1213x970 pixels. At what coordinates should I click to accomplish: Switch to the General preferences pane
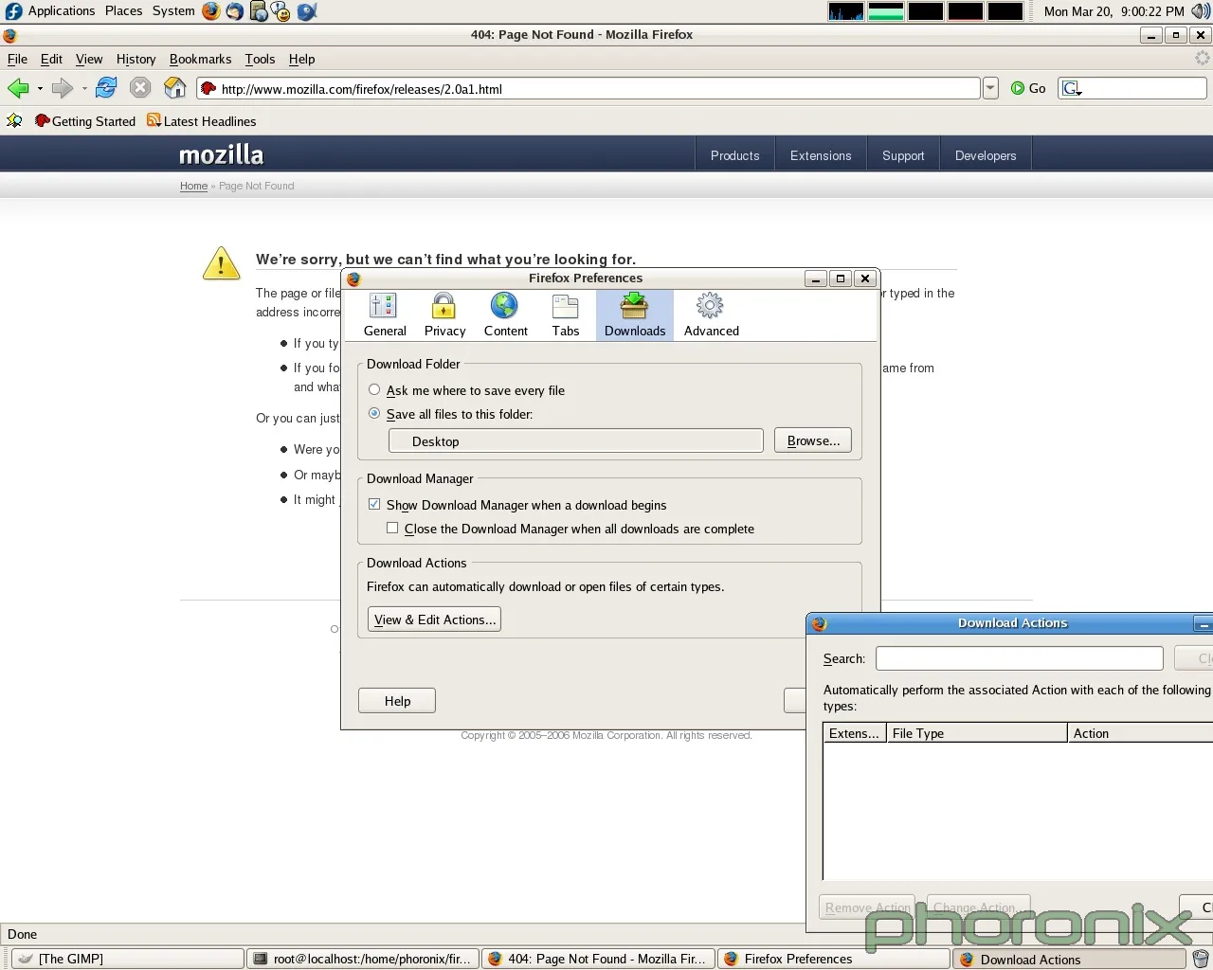click(385, 314)
